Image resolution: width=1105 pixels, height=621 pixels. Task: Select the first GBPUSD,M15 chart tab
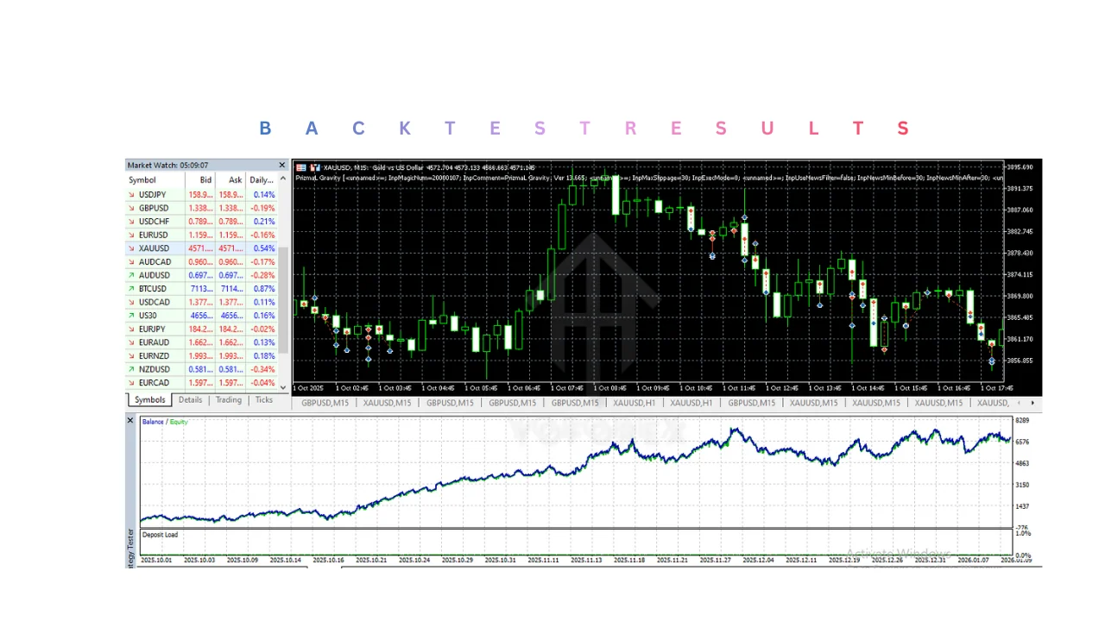pos(325,403)
